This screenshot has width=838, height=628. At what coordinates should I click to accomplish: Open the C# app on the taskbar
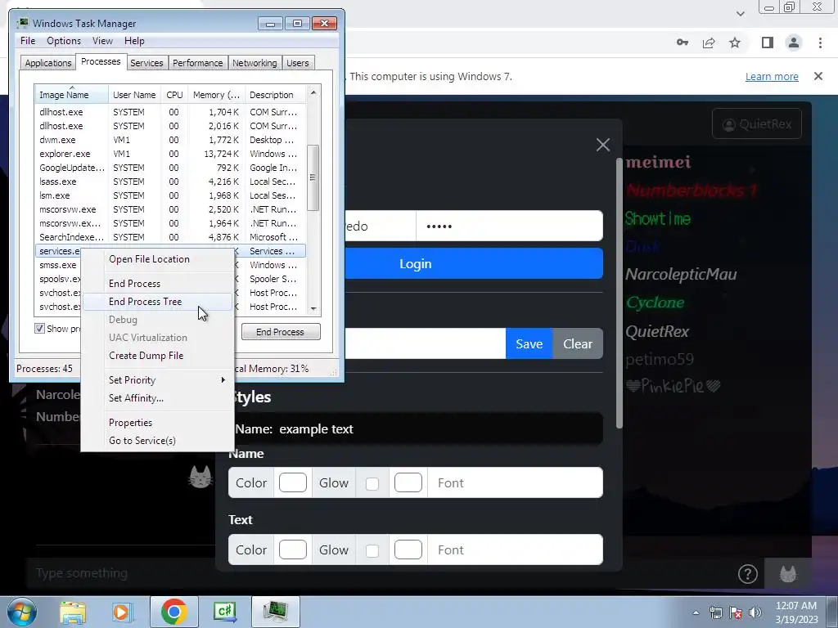point(224,612)
